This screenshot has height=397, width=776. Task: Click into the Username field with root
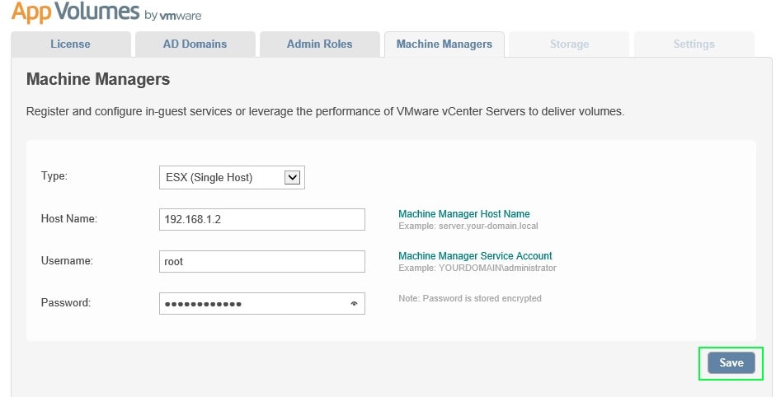261,261
